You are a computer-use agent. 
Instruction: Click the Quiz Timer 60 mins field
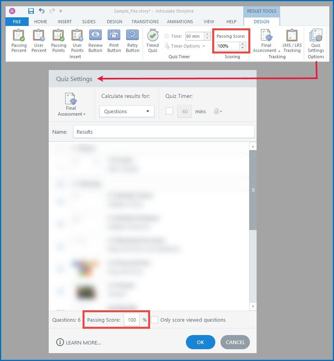click(184, 111)
